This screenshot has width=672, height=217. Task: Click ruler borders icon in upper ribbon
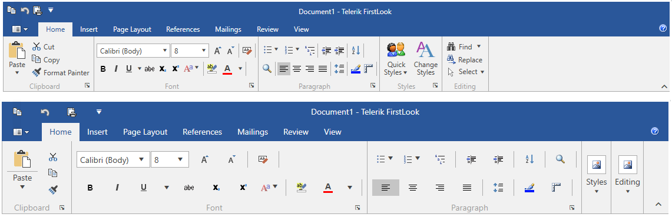click(369, 68)
